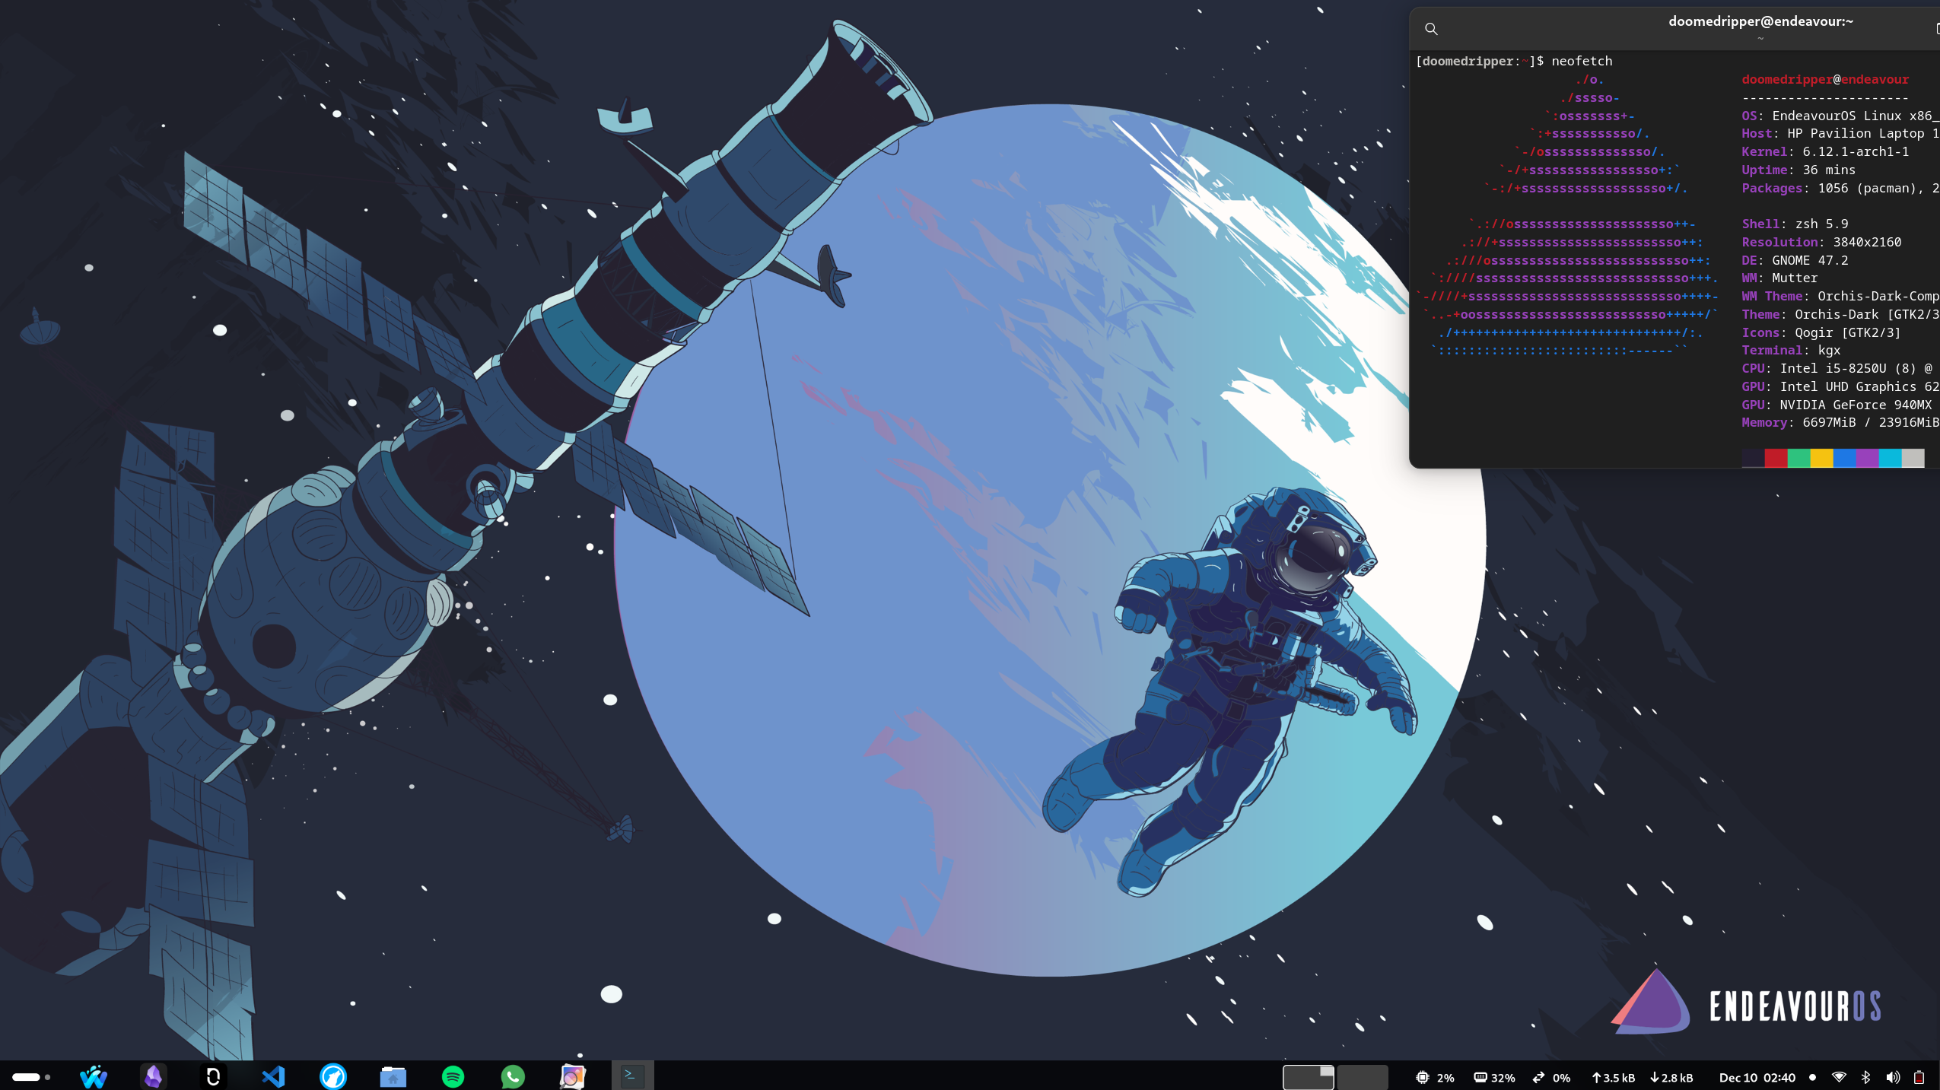Viewport: 1940px width, 1090px height.
Task: Open the image viewer dock icon
Action: coord(573,1076)
